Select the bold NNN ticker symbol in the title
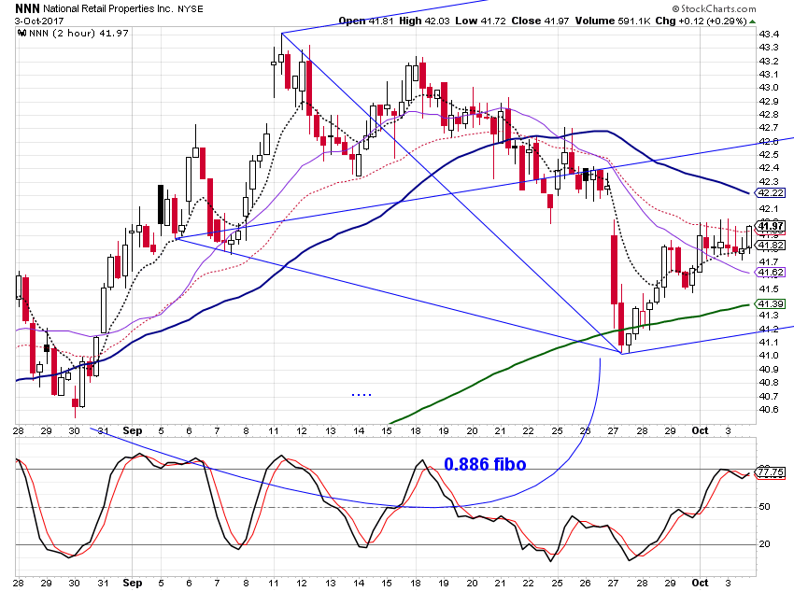This screenshot has height=591, width=794. click(27, 8)
